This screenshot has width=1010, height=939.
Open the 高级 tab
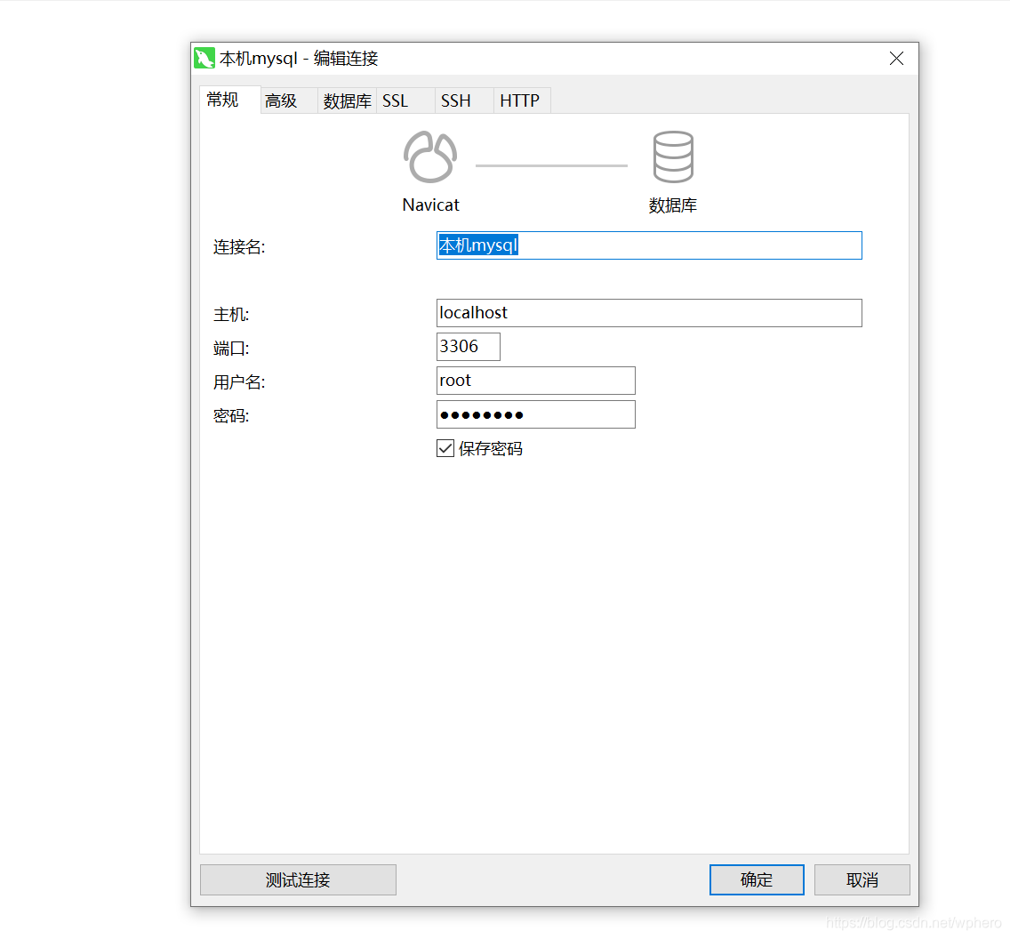289,100
